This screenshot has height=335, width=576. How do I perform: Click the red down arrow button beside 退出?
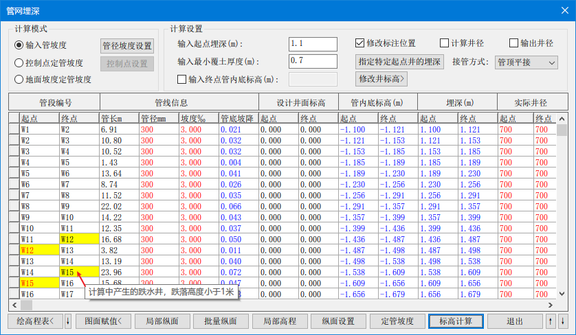click(x=562, y=321)
